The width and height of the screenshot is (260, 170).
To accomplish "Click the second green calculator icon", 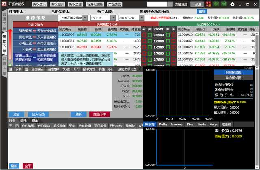I will 224,4.
